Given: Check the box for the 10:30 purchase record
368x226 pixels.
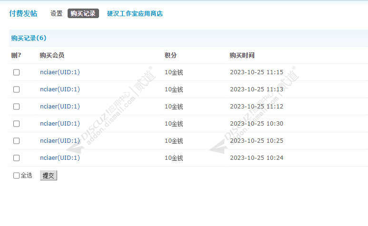Looking at the screenshot, I should pyautogui.click(x=17, y=124).
